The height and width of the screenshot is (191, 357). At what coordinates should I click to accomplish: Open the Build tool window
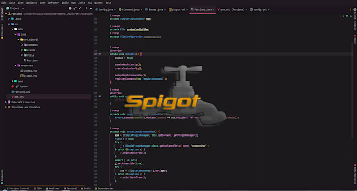click(x=86, y=189)
